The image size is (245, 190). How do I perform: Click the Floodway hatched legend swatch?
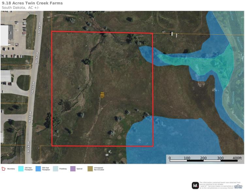coord(55,169)
